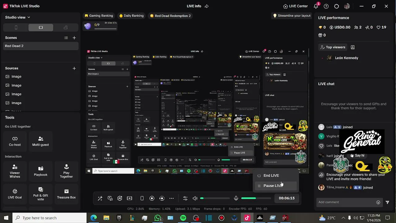This screenshot has width=396, height=223.
Task: Open the Gaming Ranking tab
Action: (99, 16)
